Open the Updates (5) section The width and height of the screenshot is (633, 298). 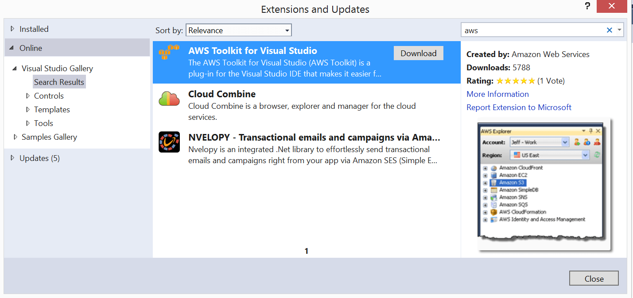[39, 158]
